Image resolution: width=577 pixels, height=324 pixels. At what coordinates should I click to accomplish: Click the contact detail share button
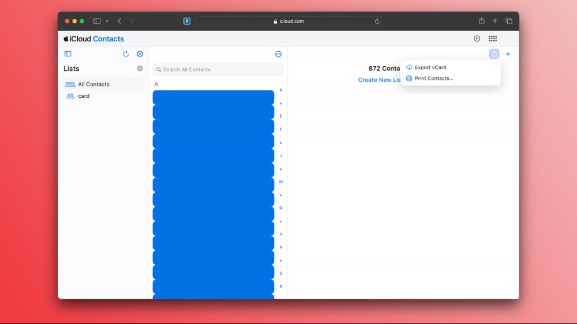pyautogui.click(x=494, y=54)
